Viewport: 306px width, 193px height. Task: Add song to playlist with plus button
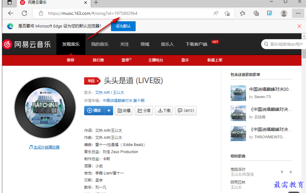109,111
